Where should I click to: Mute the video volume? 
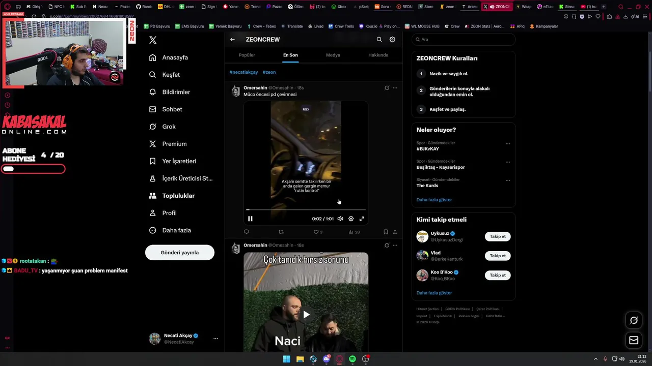(340, 219)
